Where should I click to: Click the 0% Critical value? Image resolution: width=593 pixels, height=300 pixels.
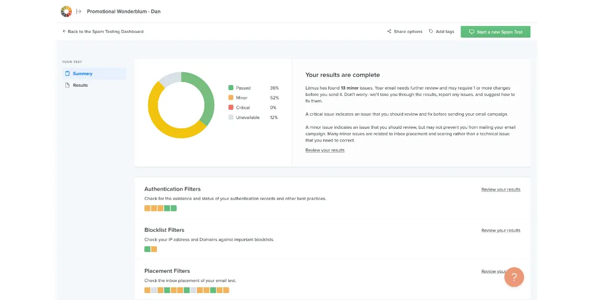[273, 108]
